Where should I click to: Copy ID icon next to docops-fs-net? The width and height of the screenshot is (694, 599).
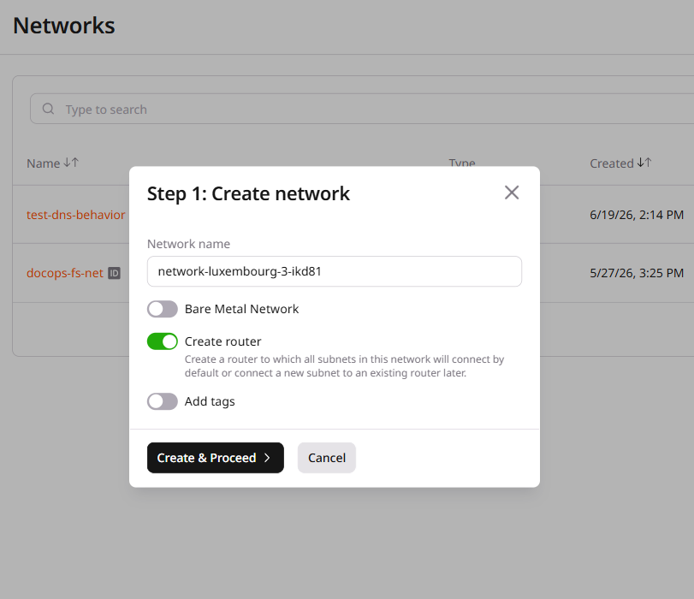114,273
